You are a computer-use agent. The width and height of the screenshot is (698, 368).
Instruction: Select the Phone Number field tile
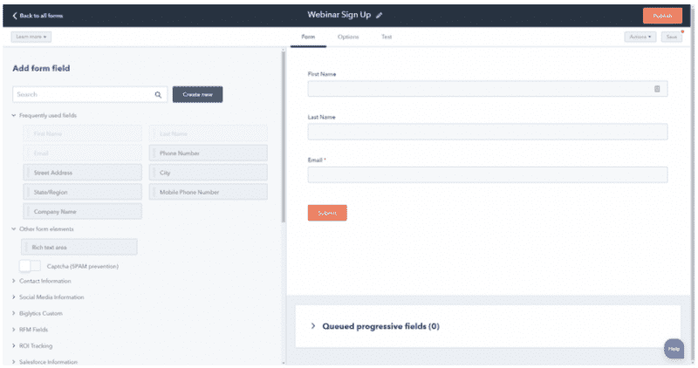point(208,153)
